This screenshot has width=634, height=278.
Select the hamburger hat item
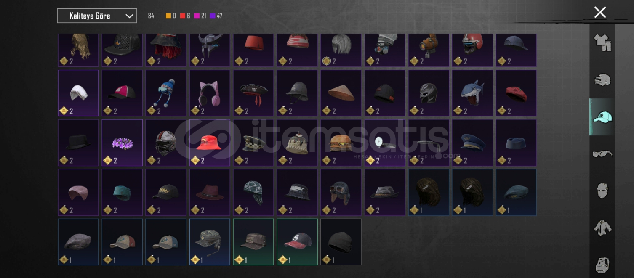click(x=341, y=143)
